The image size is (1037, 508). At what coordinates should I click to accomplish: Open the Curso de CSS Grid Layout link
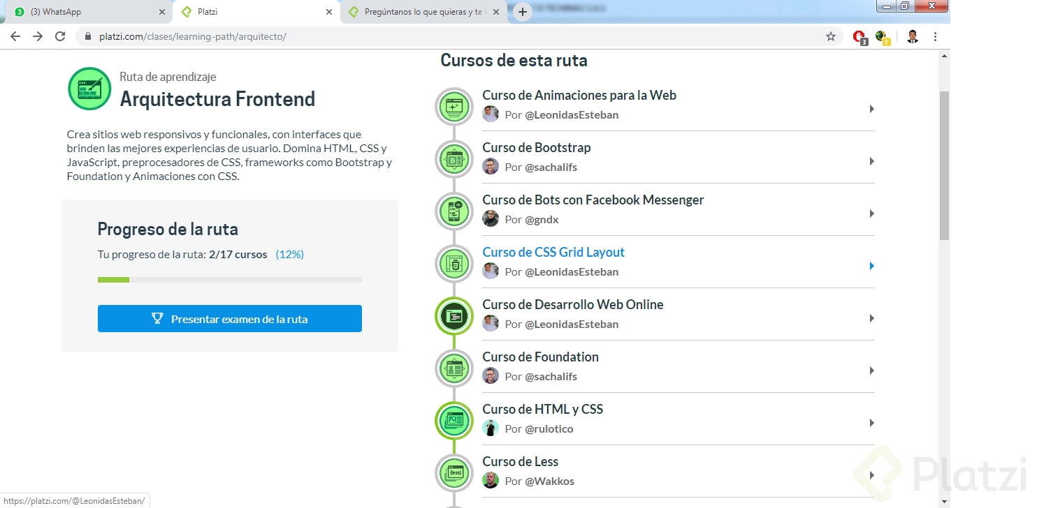[x=553, y=252]
